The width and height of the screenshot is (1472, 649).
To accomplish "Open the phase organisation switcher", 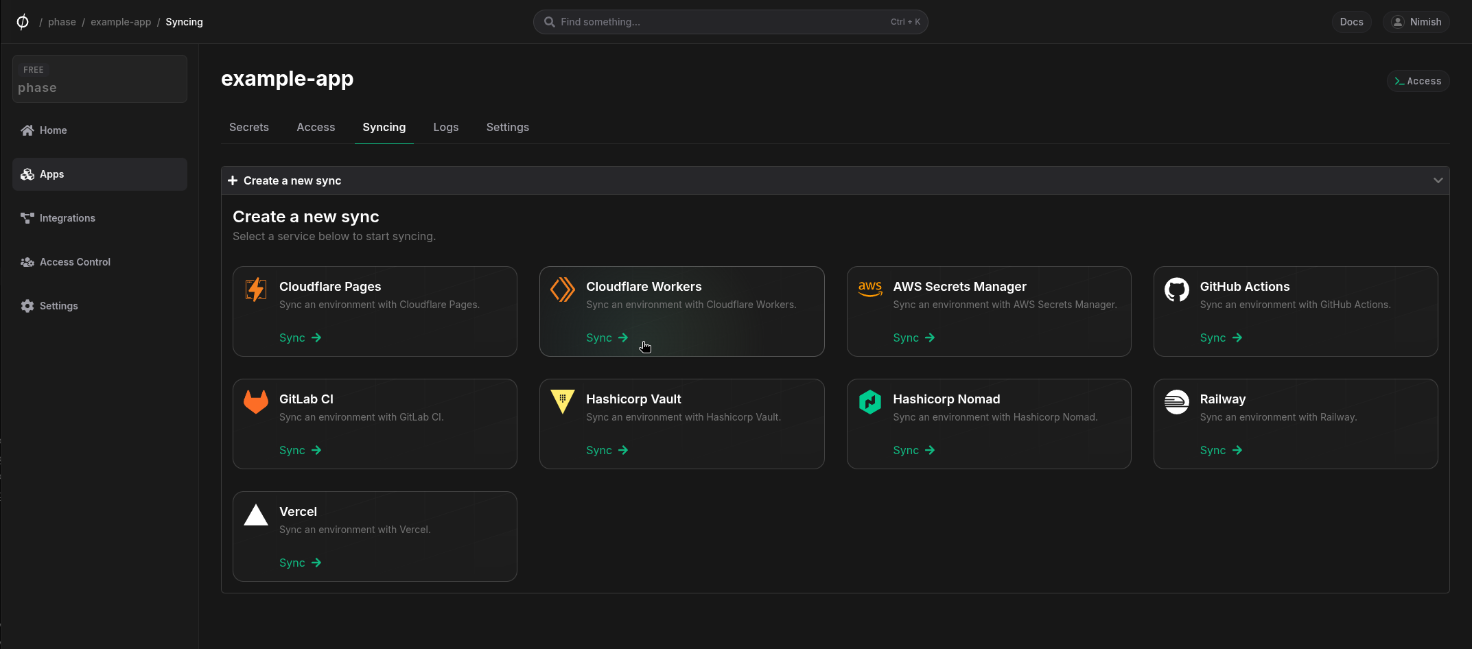I will (x=100, y=79).
